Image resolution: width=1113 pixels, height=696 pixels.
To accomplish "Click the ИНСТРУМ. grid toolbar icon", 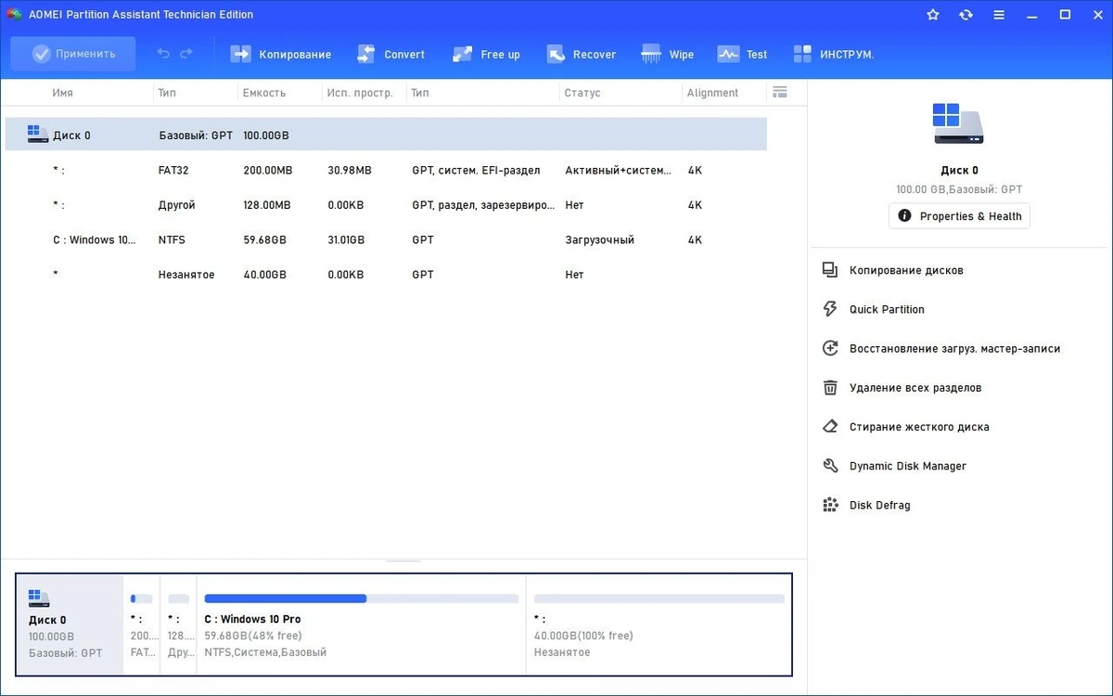I will [802, 55].
